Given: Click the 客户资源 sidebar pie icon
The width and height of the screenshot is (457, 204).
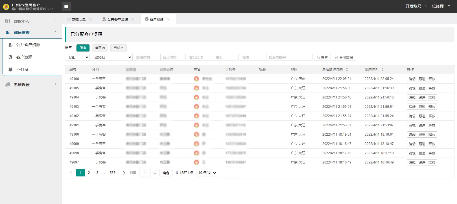Looking at the screenshot, I should (x=10, y=57).
